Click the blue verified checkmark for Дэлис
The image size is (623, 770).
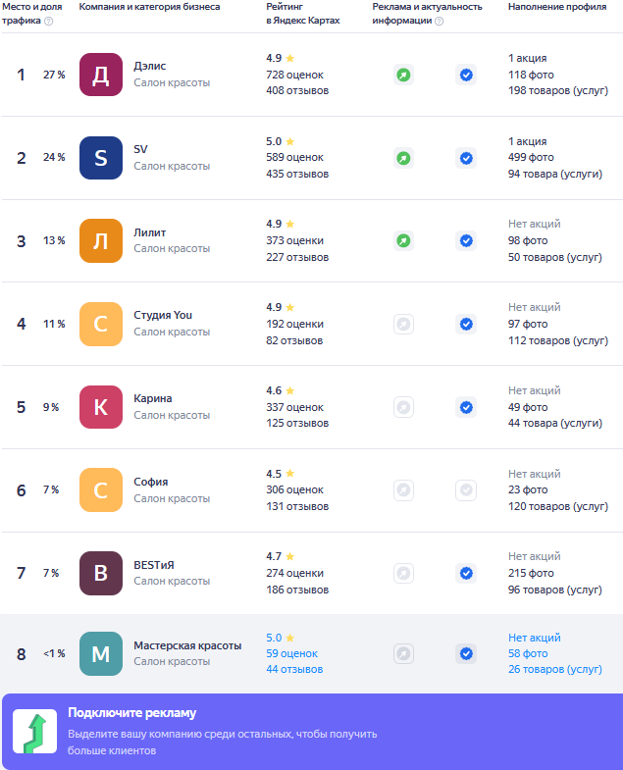tap(466, 76)
